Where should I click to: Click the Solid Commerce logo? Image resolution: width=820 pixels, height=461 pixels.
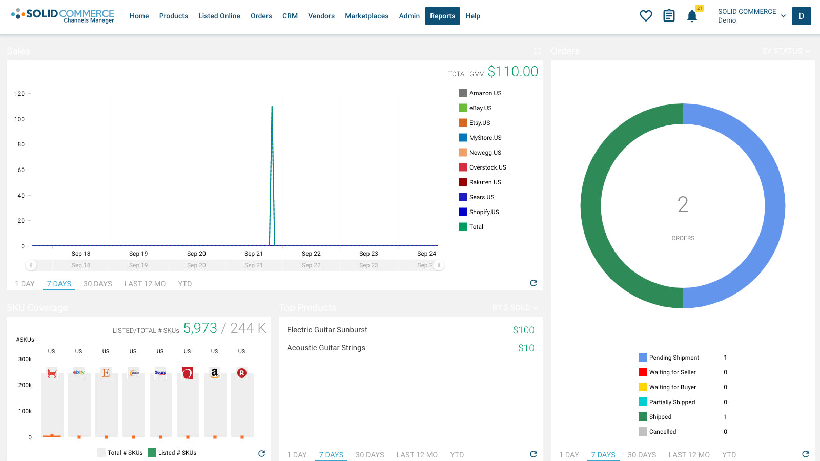point(63,16)
